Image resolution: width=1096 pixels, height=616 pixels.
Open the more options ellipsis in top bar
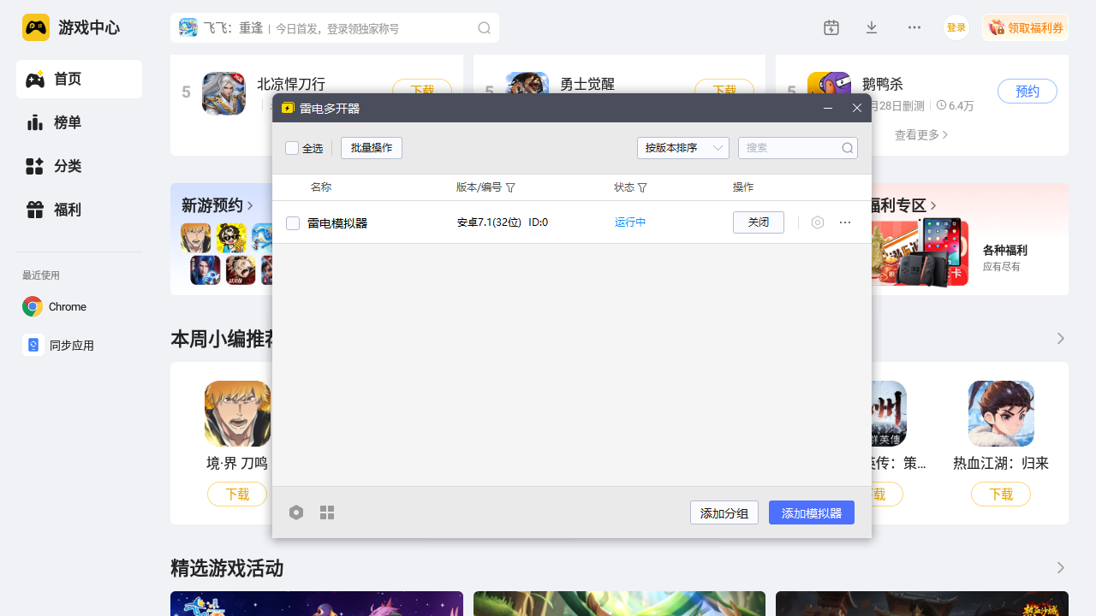coord(914,27)
